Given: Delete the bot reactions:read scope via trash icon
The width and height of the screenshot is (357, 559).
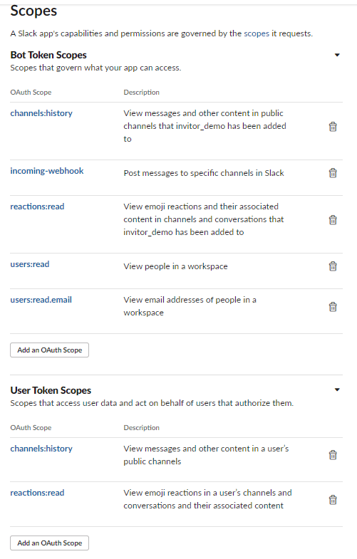Looking at the screenshot, I should [332, 219].
